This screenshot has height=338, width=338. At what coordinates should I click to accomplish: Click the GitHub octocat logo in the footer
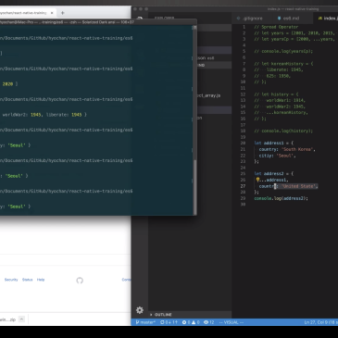[x=80, y=281]
